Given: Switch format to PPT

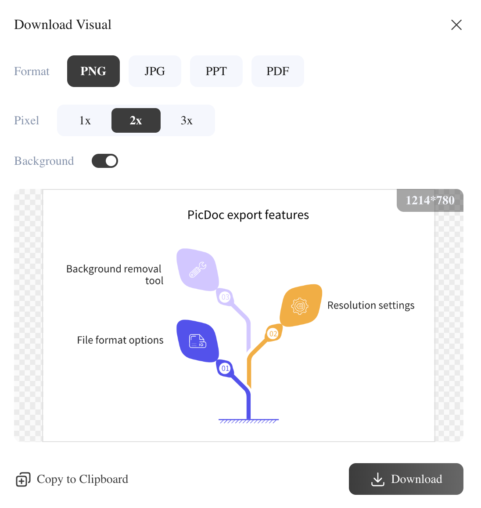Looking at the screenshot, I should (x=216, y=71).
